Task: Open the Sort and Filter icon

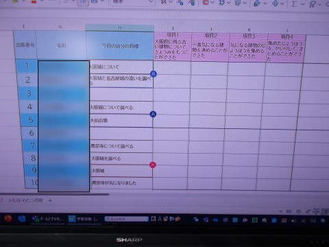Action: click(x=313, y=4)
